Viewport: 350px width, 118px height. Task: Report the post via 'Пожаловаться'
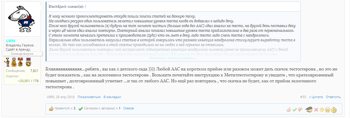[x=89, y=97]
